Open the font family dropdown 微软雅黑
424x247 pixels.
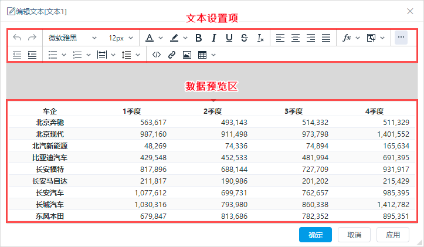[73, 38]
